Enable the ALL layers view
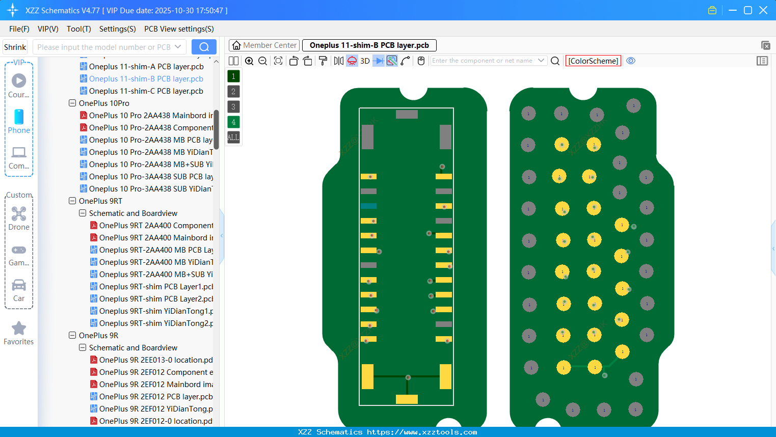The image size is (776, 437). 233,137
